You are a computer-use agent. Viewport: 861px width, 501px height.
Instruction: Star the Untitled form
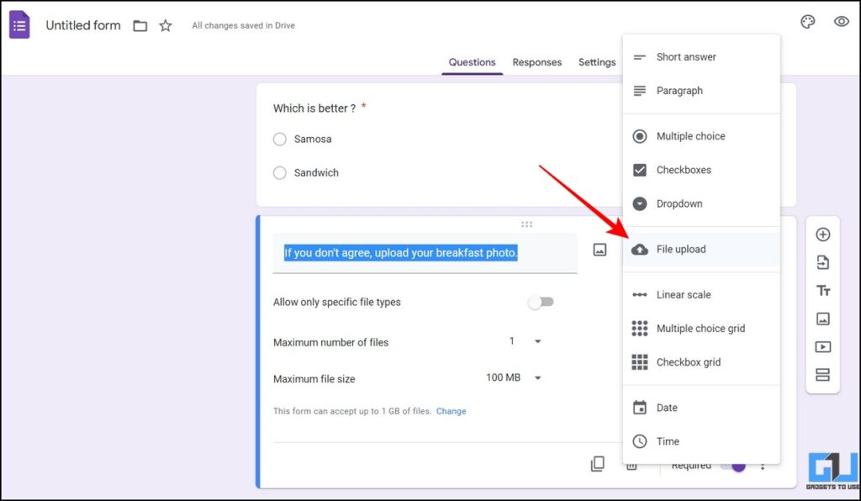(165, 25)
